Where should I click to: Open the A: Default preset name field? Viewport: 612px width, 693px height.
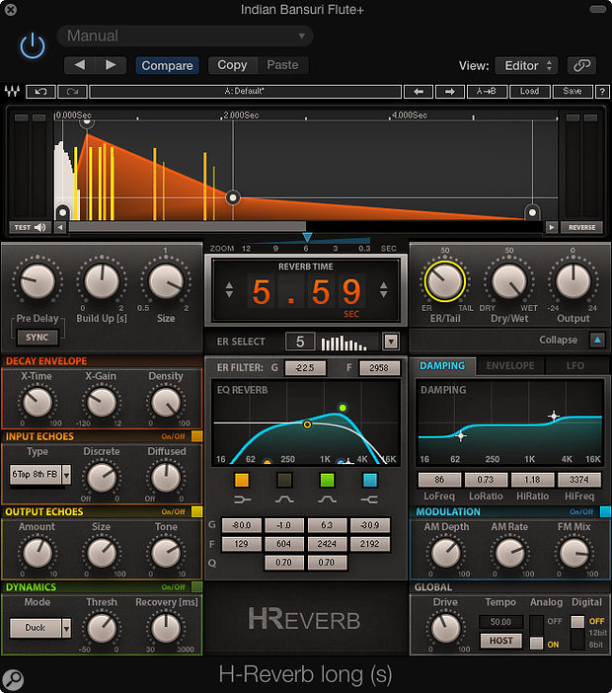245,92
